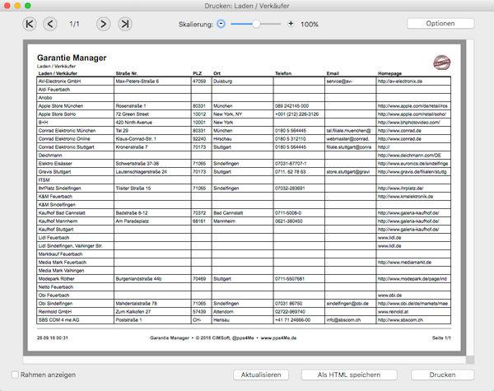Select the Reinhold GmbH cell
This screenshot has height=391, width=494.
click(75, 312)
